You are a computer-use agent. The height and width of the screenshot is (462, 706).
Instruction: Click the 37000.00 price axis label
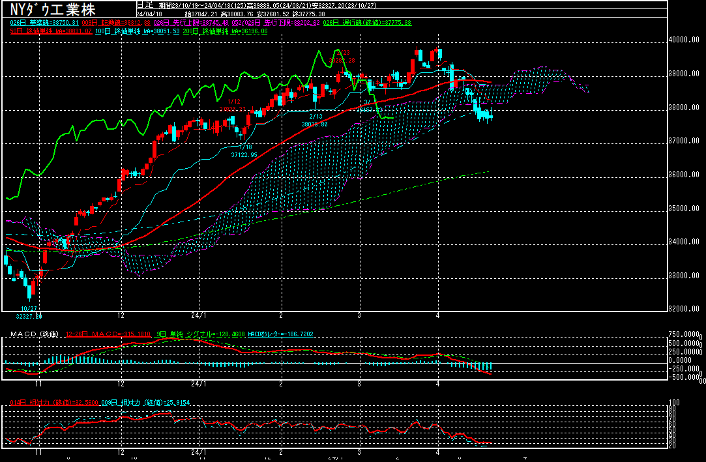click(684, 141)
